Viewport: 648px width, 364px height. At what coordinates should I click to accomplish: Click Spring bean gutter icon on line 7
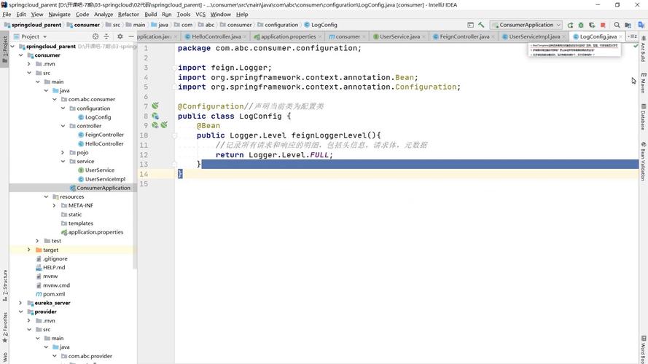155,106
